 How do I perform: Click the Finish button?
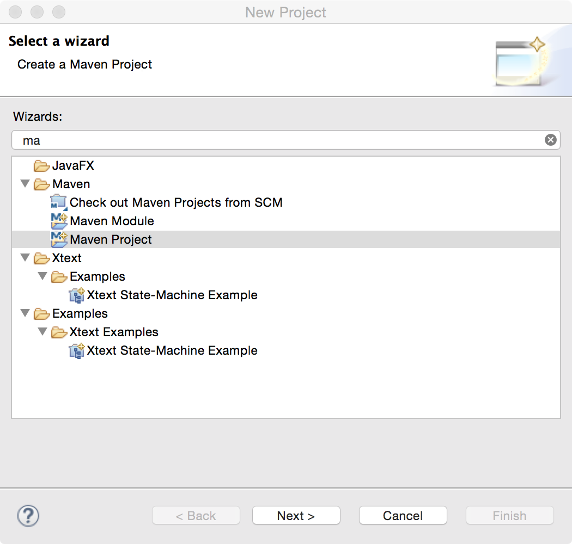pos(509,515)
